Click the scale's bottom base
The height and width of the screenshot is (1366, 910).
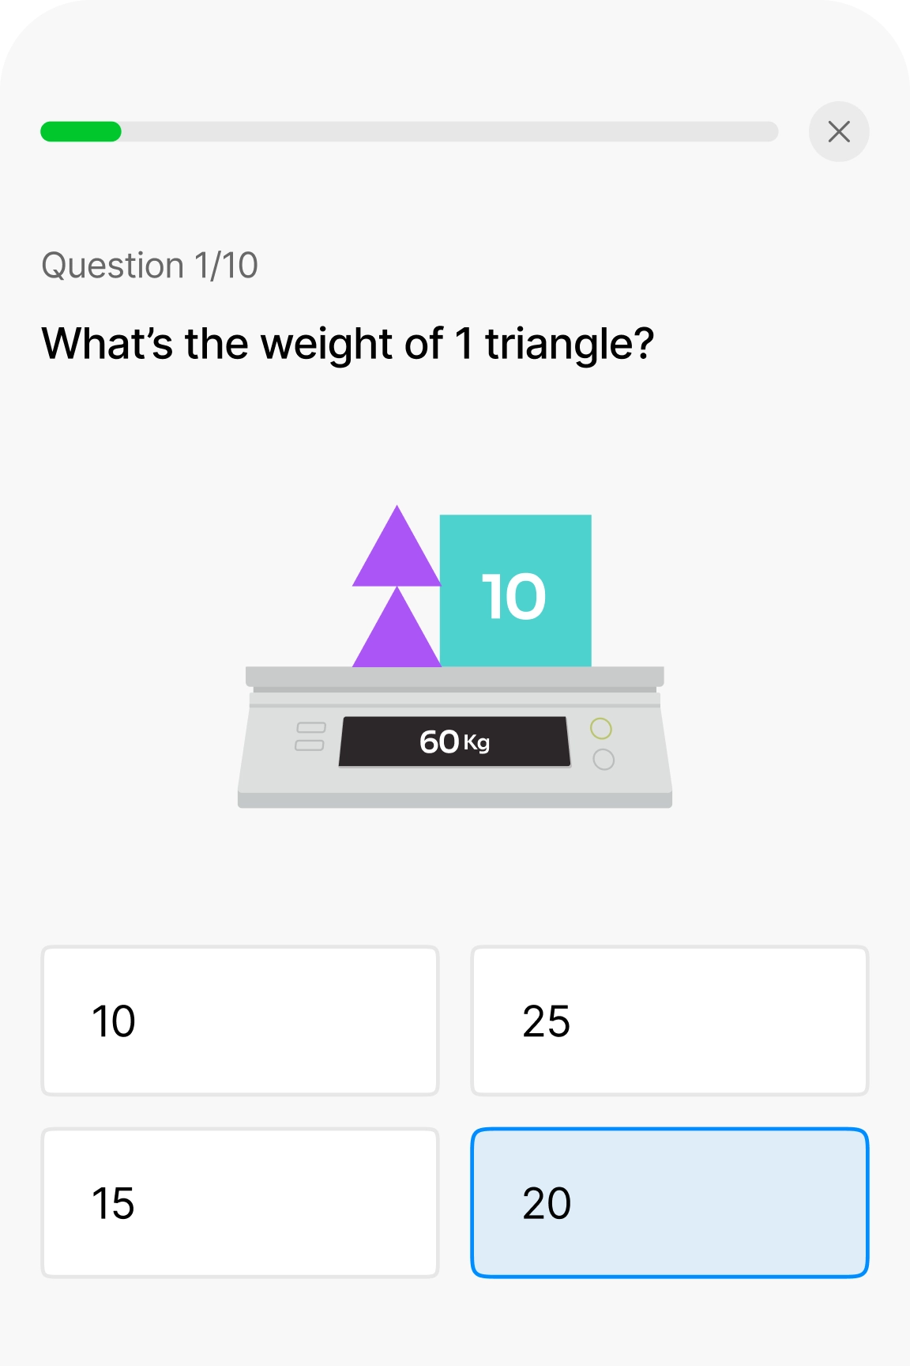coord(454,800)
